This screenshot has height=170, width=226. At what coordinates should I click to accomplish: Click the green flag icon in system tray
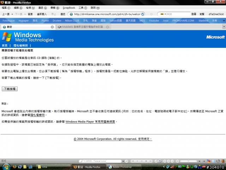[184, 167]
